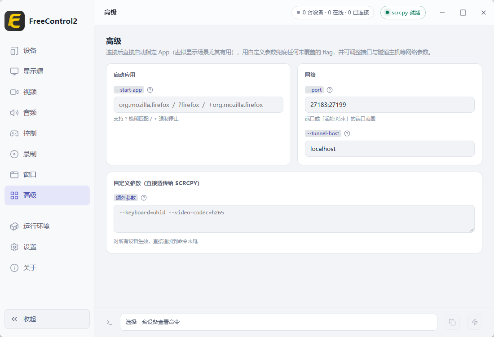Click the 音频 speaker icon
494x337 pixels.
tap(14, 113)
